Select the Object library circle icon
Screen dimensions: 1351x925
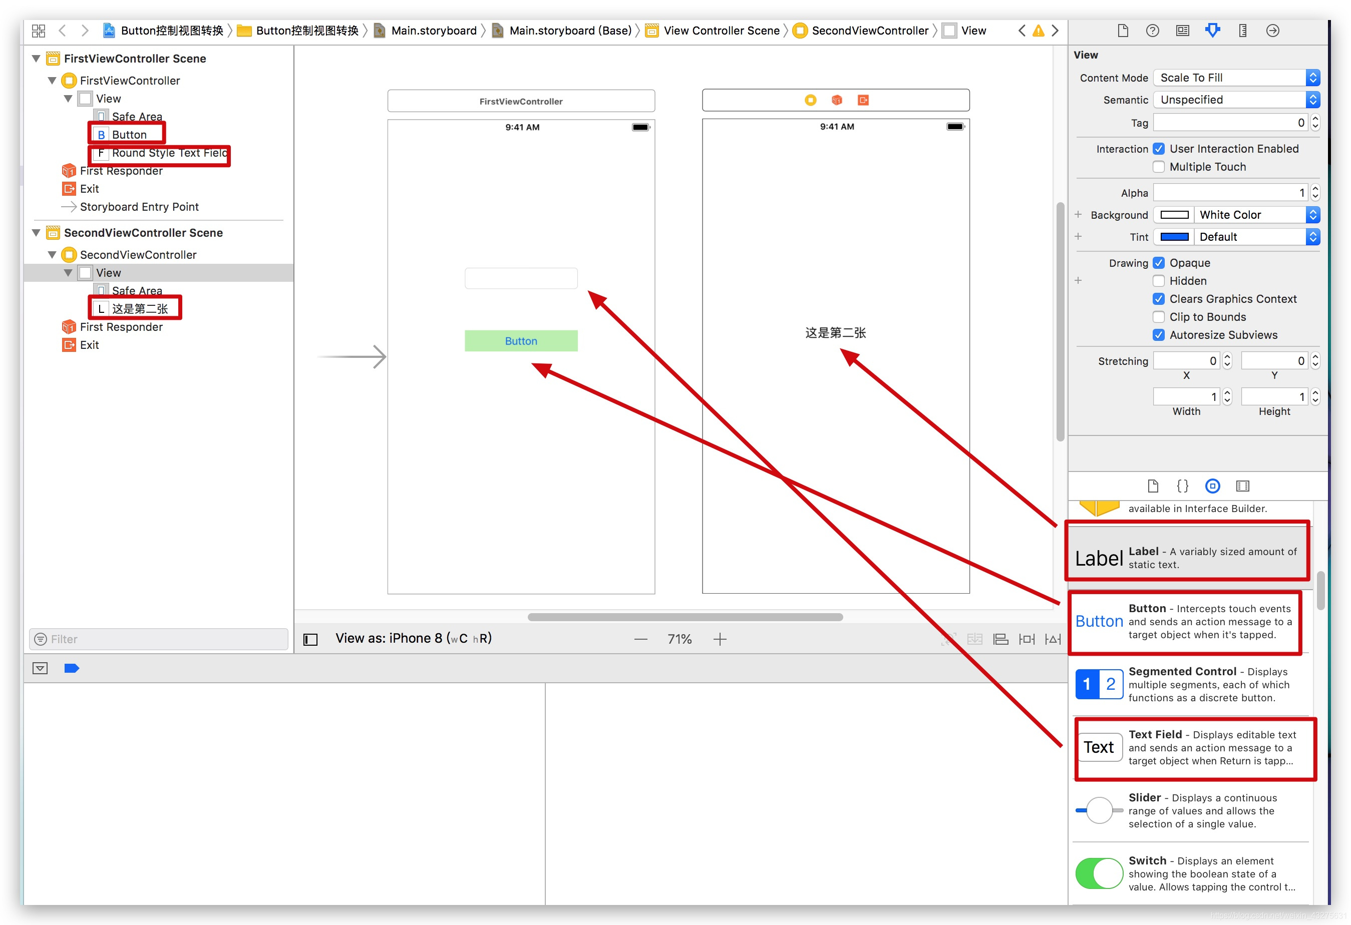(1212, 486)
